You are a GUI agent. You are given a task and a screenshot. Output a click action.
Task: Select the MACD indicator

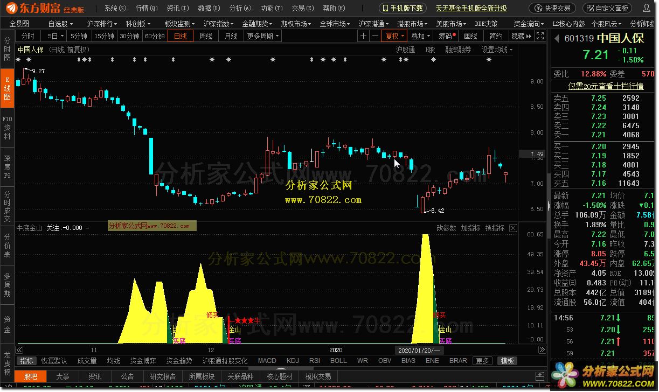[267, 361]
